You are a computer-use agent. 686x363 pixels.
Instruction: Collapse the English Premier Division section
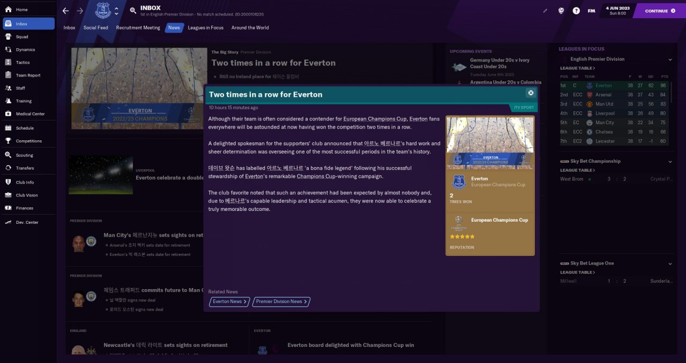(x=670, y=59)
